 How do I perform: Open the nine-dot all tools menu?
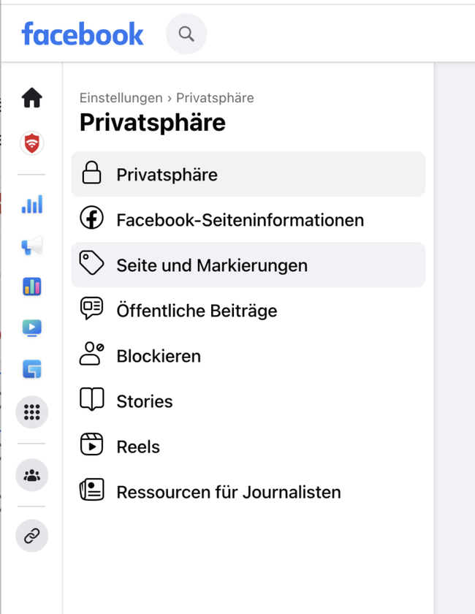[32, 412]
